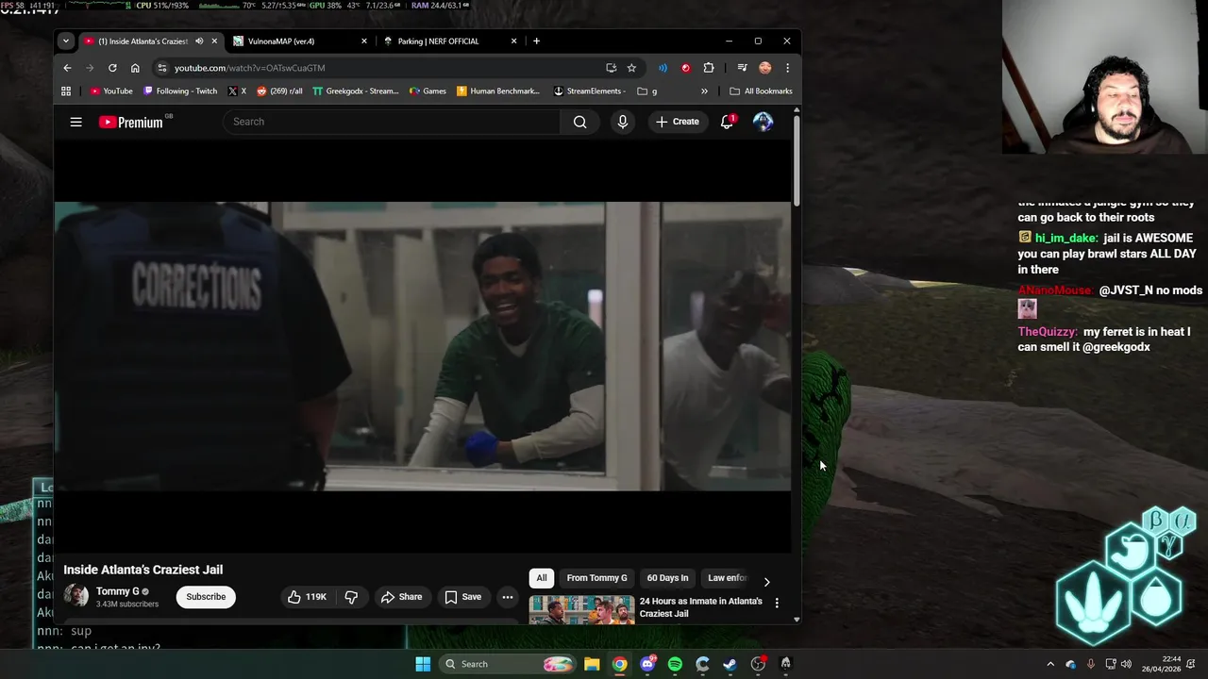This screenshot has width=1208, height=679.
Task: Click the Chrome address bar URL
Action: tap(249, 68)
